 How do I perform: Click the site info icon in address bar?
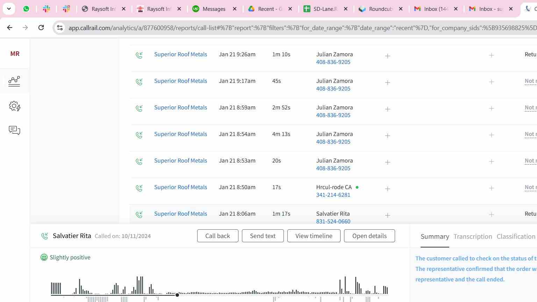[60, 28]
